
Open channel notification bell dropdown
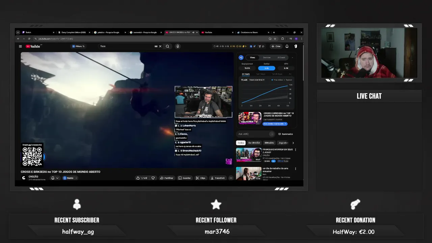point(55,178)
